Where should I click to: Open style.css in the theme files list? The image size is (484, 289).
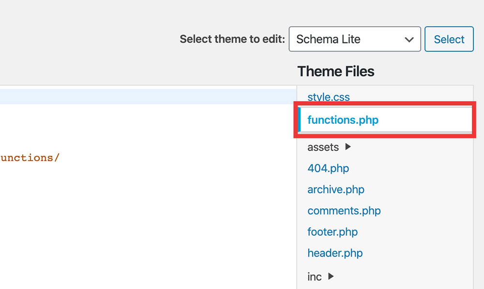tap(328, 97)
